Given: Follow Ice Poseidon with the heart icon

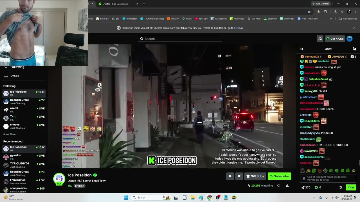Looking at the screenshot, I should pyautogui.click(x=239, y=176).
